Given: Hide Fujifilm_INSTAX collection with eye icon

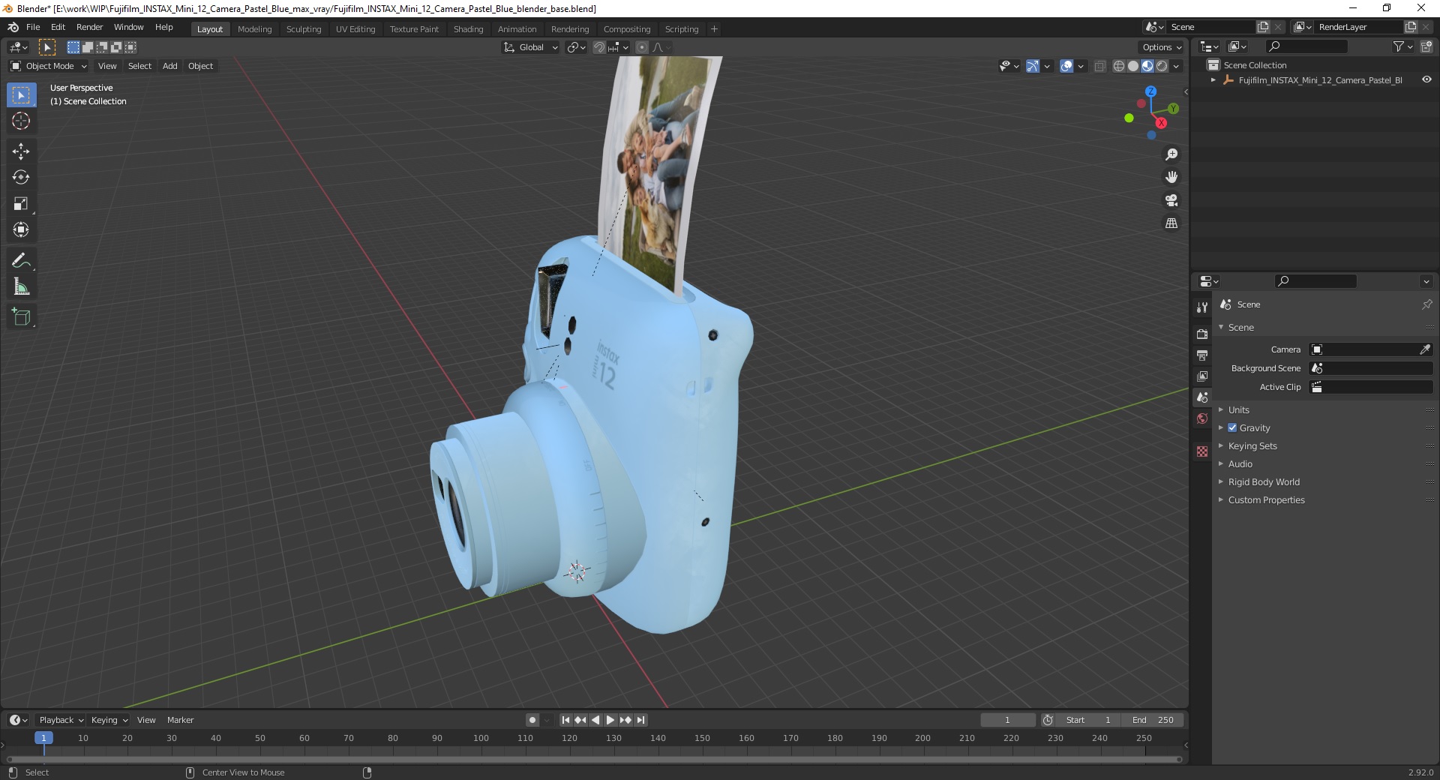Looking at the screenshot, I should (1426, 79).
